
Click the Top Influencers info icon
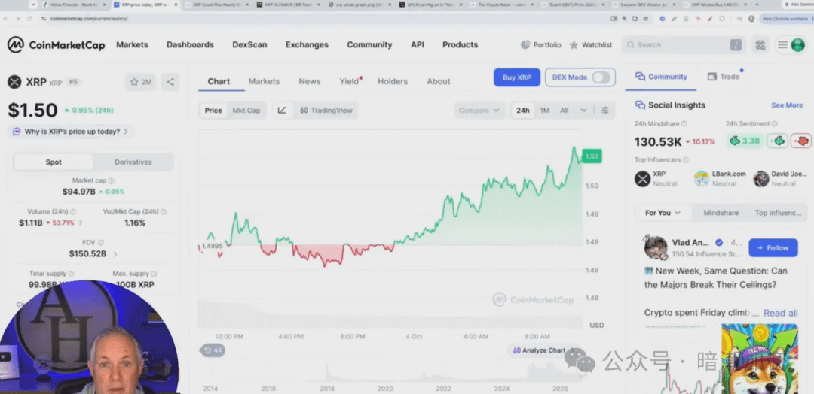[x=685, y=160]
